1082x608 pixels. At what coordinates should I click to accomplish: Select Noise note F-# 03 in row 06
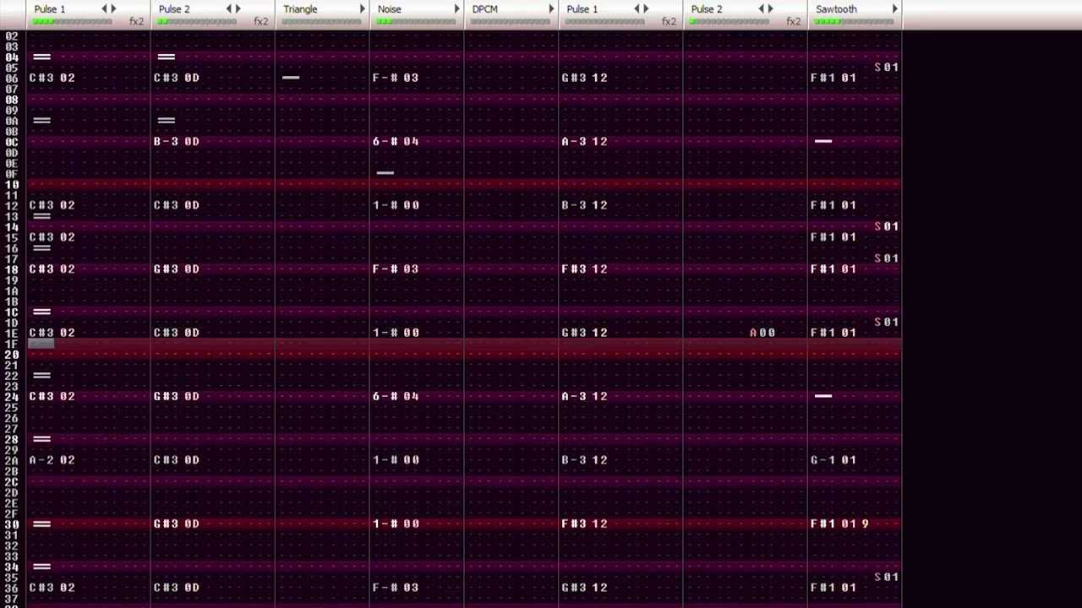396,78
